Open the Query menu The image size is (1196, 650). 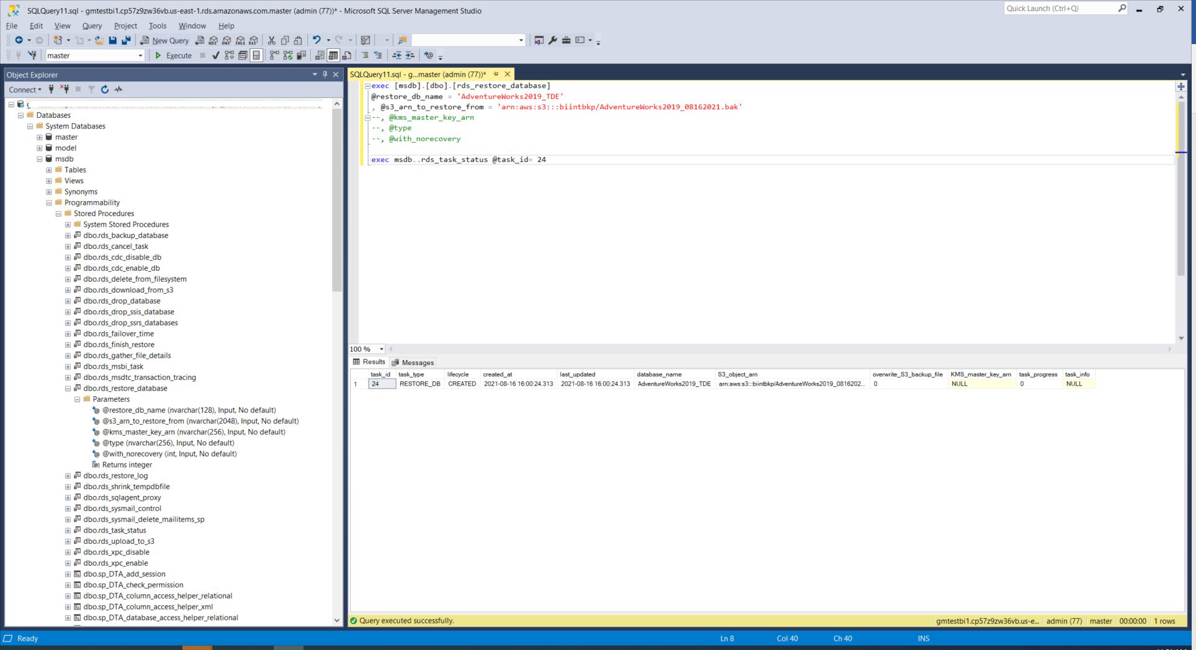coord(92,25)
